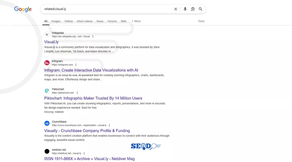Click the Piktochart favicon
The width and height of the screenshot is (292, 162).
point(47,91)
